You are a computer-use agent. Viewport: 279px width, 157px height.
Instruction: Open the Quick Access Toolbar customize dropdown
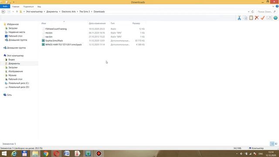[x=14, y=2]
